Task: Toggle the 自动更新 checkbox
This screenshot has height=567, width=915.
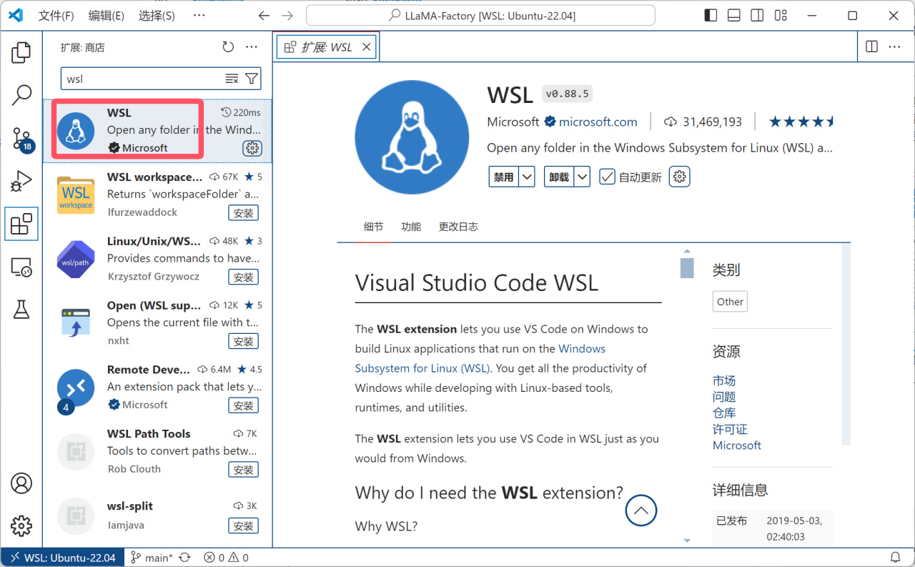Action: point(607,177)
